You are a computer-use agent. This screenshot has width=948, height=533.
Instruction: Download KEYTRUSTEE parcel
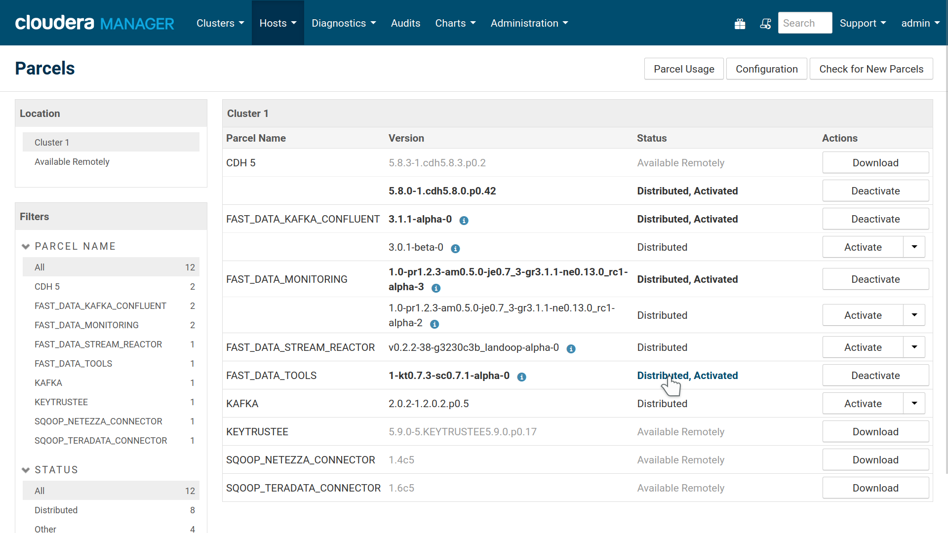(875, 431)
